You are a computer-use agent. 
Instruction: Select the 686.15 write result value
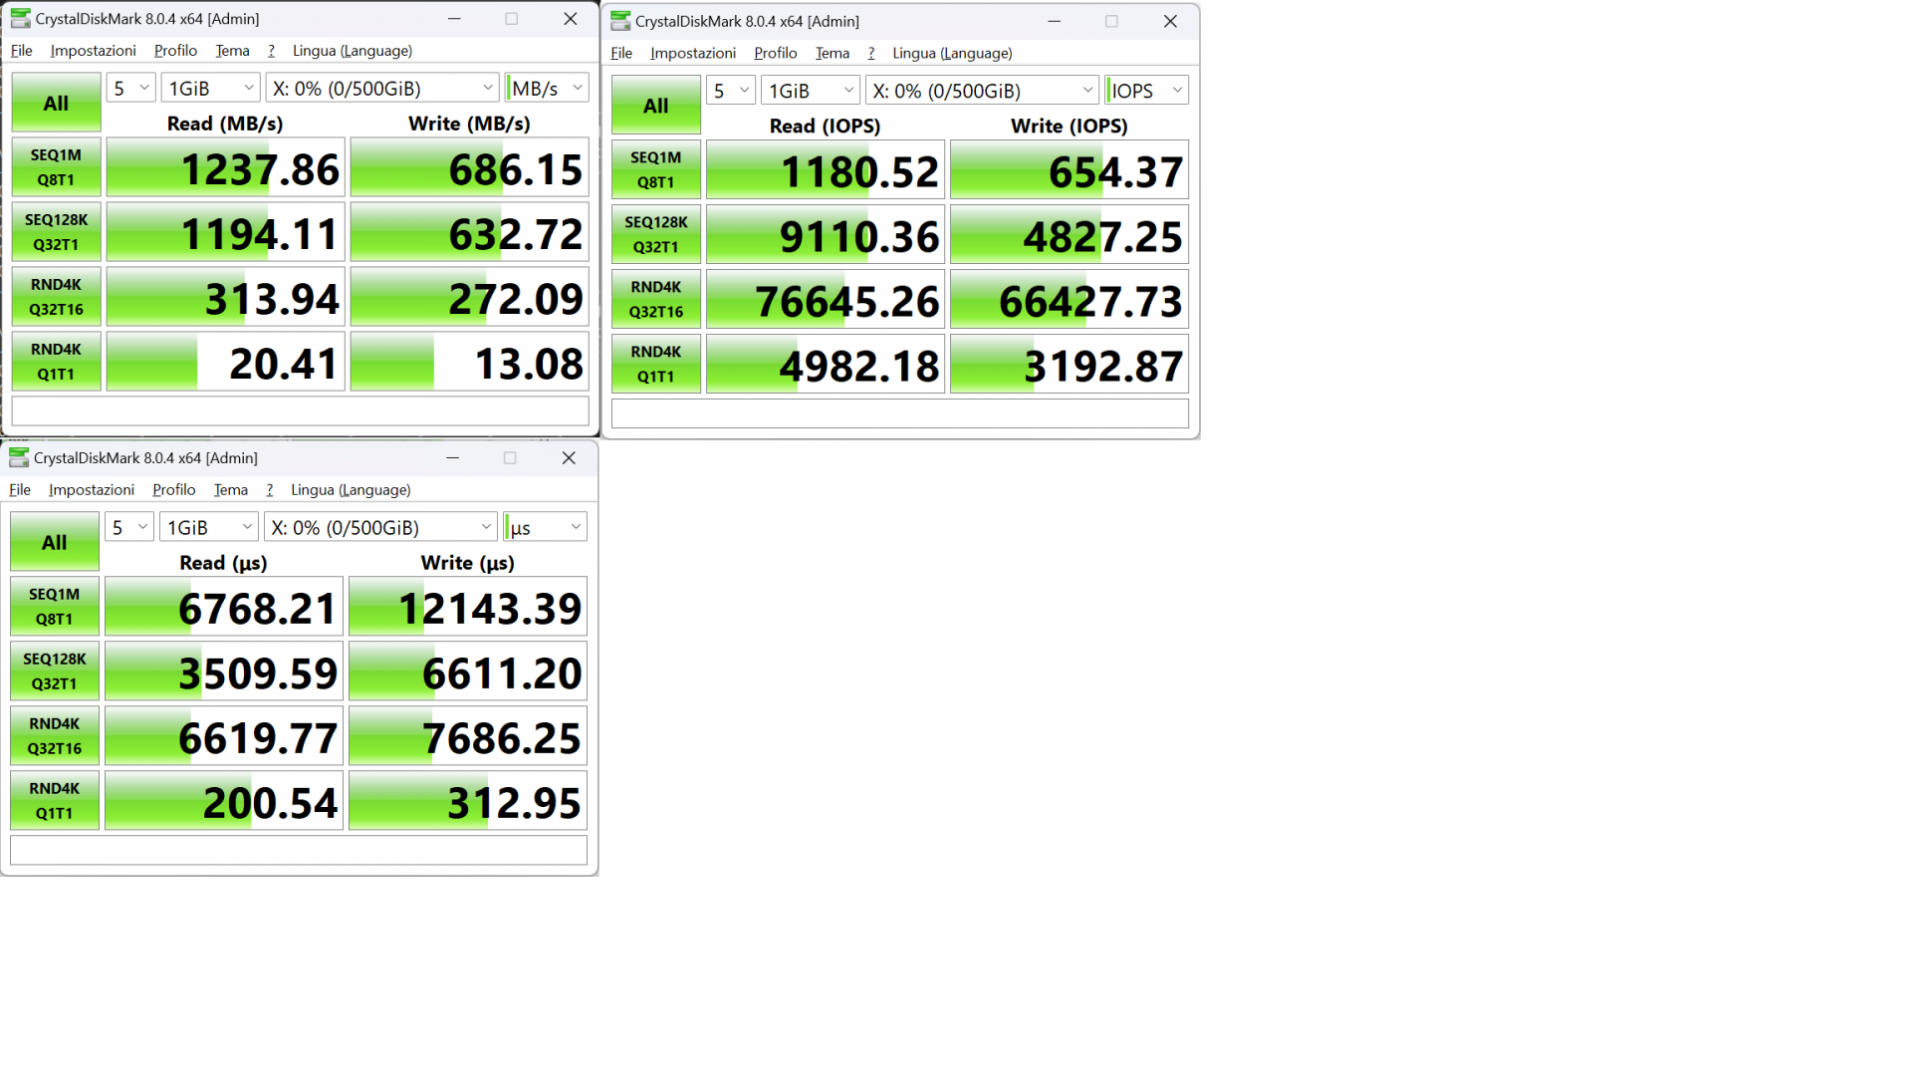click(470, 167)
